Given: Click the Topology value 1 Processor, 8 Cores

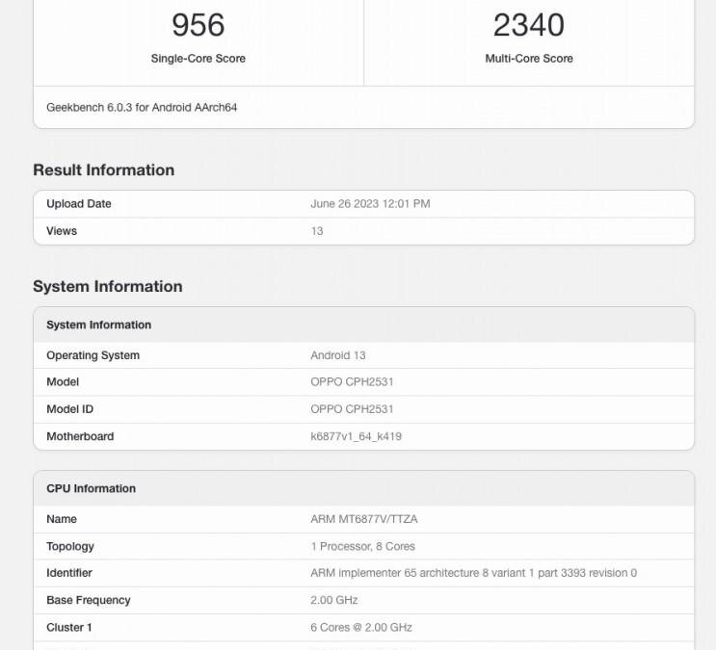Looking at the screenshot, I should tap(362, 546).
